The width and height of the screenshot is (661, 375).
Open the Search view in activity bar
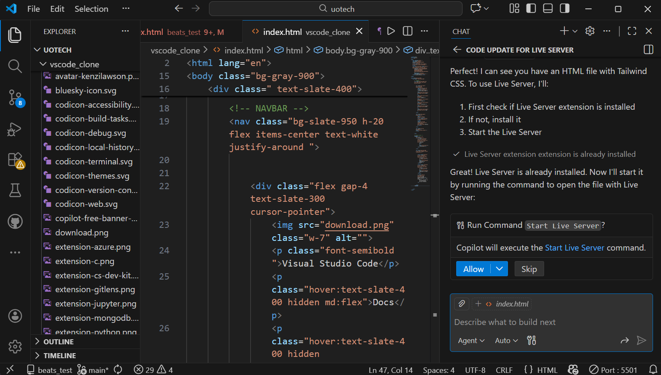click(x=15, y=66)
